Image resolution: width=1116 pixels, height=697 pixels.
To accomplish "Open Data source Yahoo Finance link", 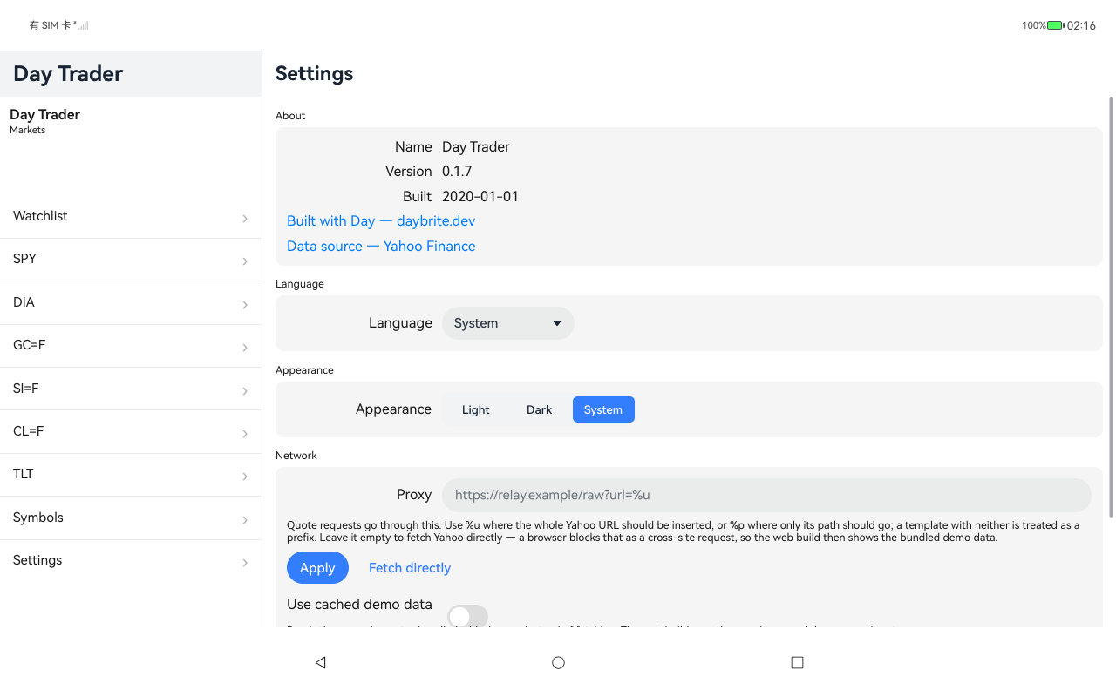I will tap(381, 246).
